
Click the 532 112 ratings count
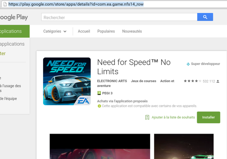click(x=209, y=81)
